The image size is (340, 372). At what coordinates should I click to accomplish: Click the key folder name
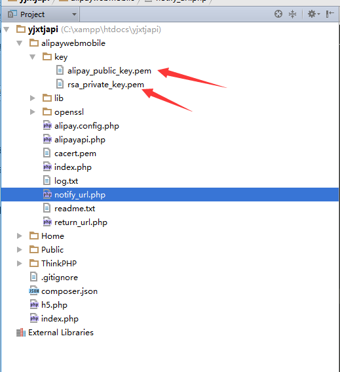click(61, 57)
